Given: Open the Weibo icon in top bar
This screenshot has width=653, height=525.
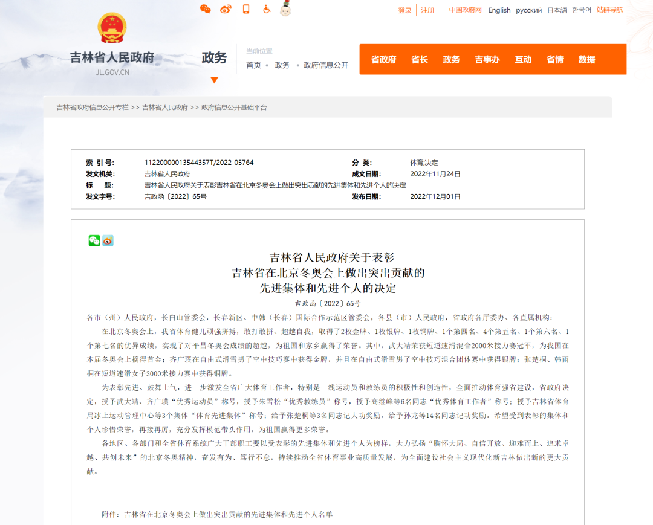Looking at the screenshot, I should point(226,9).
